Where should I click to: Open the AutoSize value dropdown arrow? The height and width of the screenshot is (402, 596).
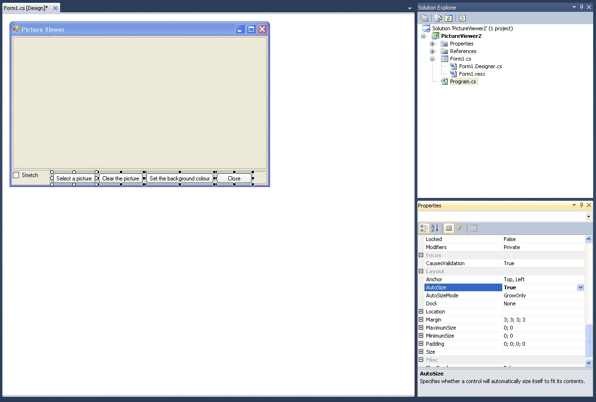580,287
